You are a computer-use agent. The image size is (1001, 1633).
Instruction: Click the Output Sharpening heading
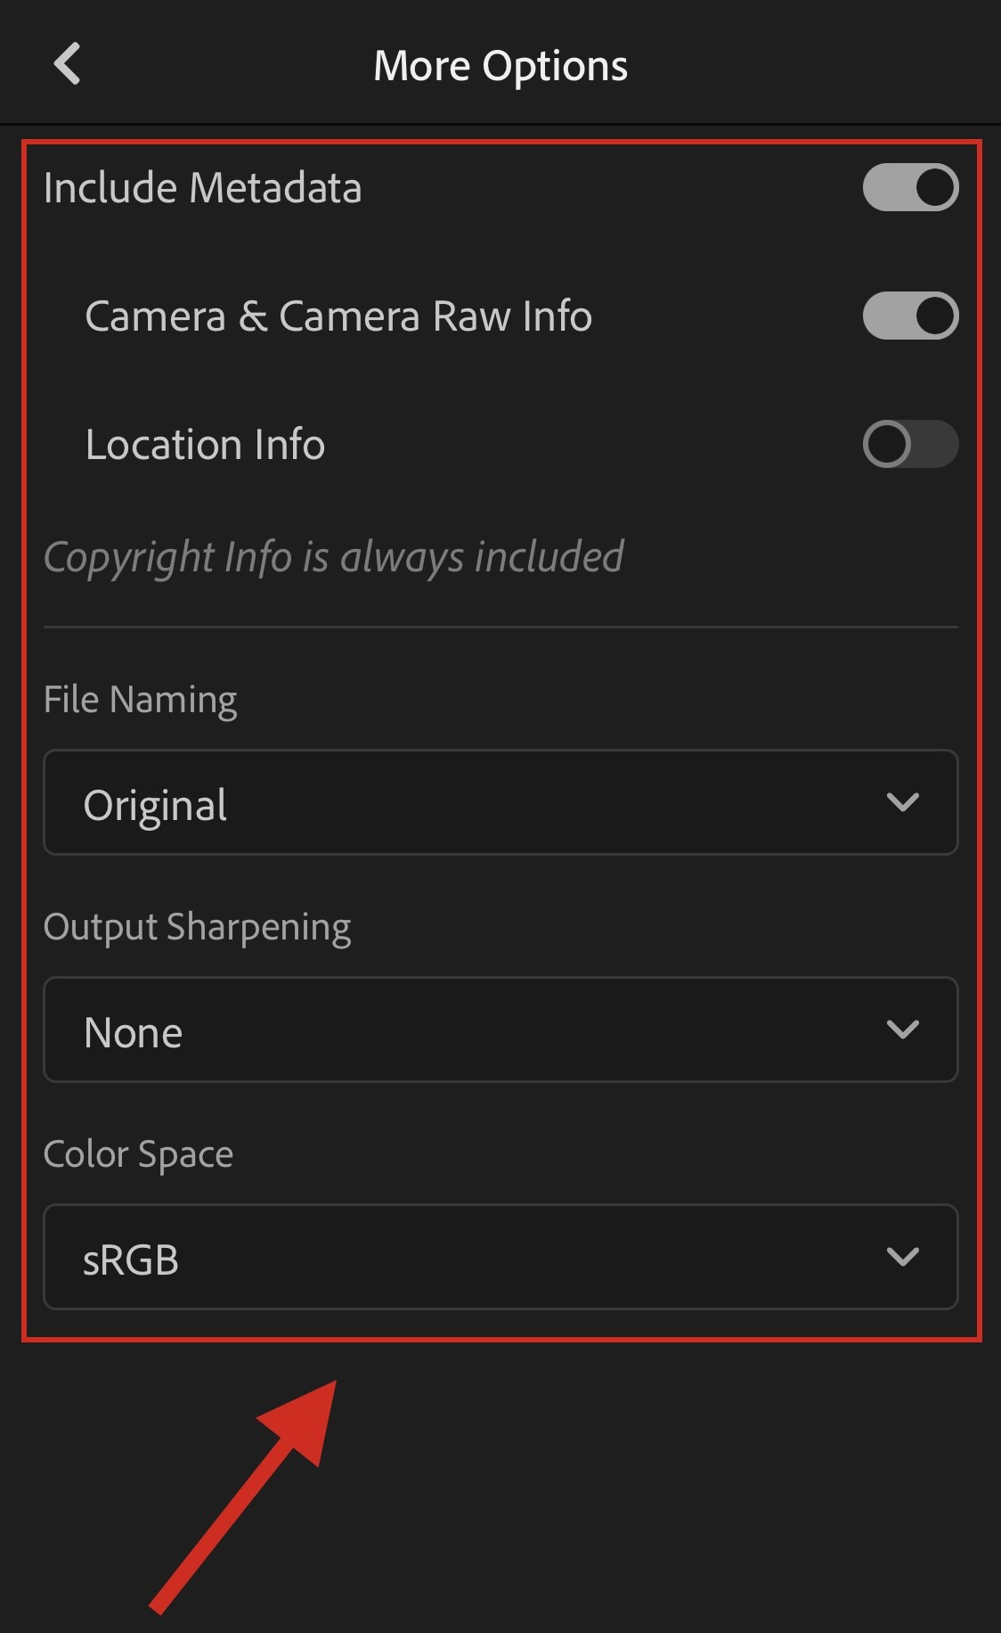point(198,927)
